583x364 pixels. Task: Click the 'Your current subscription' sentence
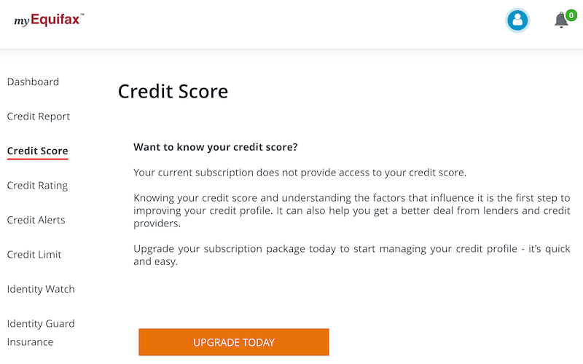[300, 173]
